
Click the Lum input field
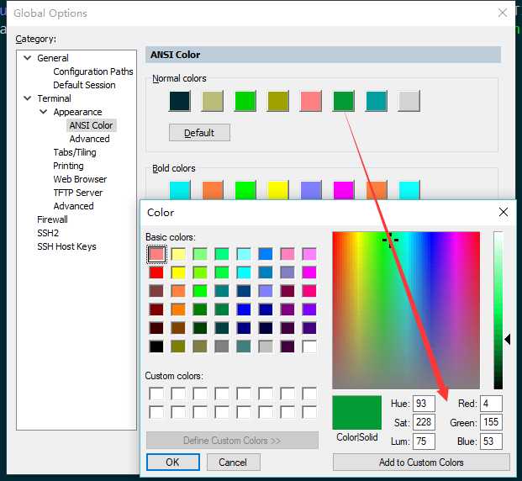424,441
